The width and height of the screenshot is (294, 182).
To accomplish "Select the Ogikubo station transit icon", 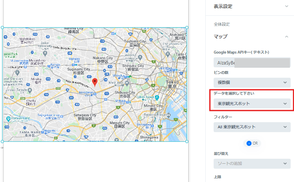I will (73, 65).
